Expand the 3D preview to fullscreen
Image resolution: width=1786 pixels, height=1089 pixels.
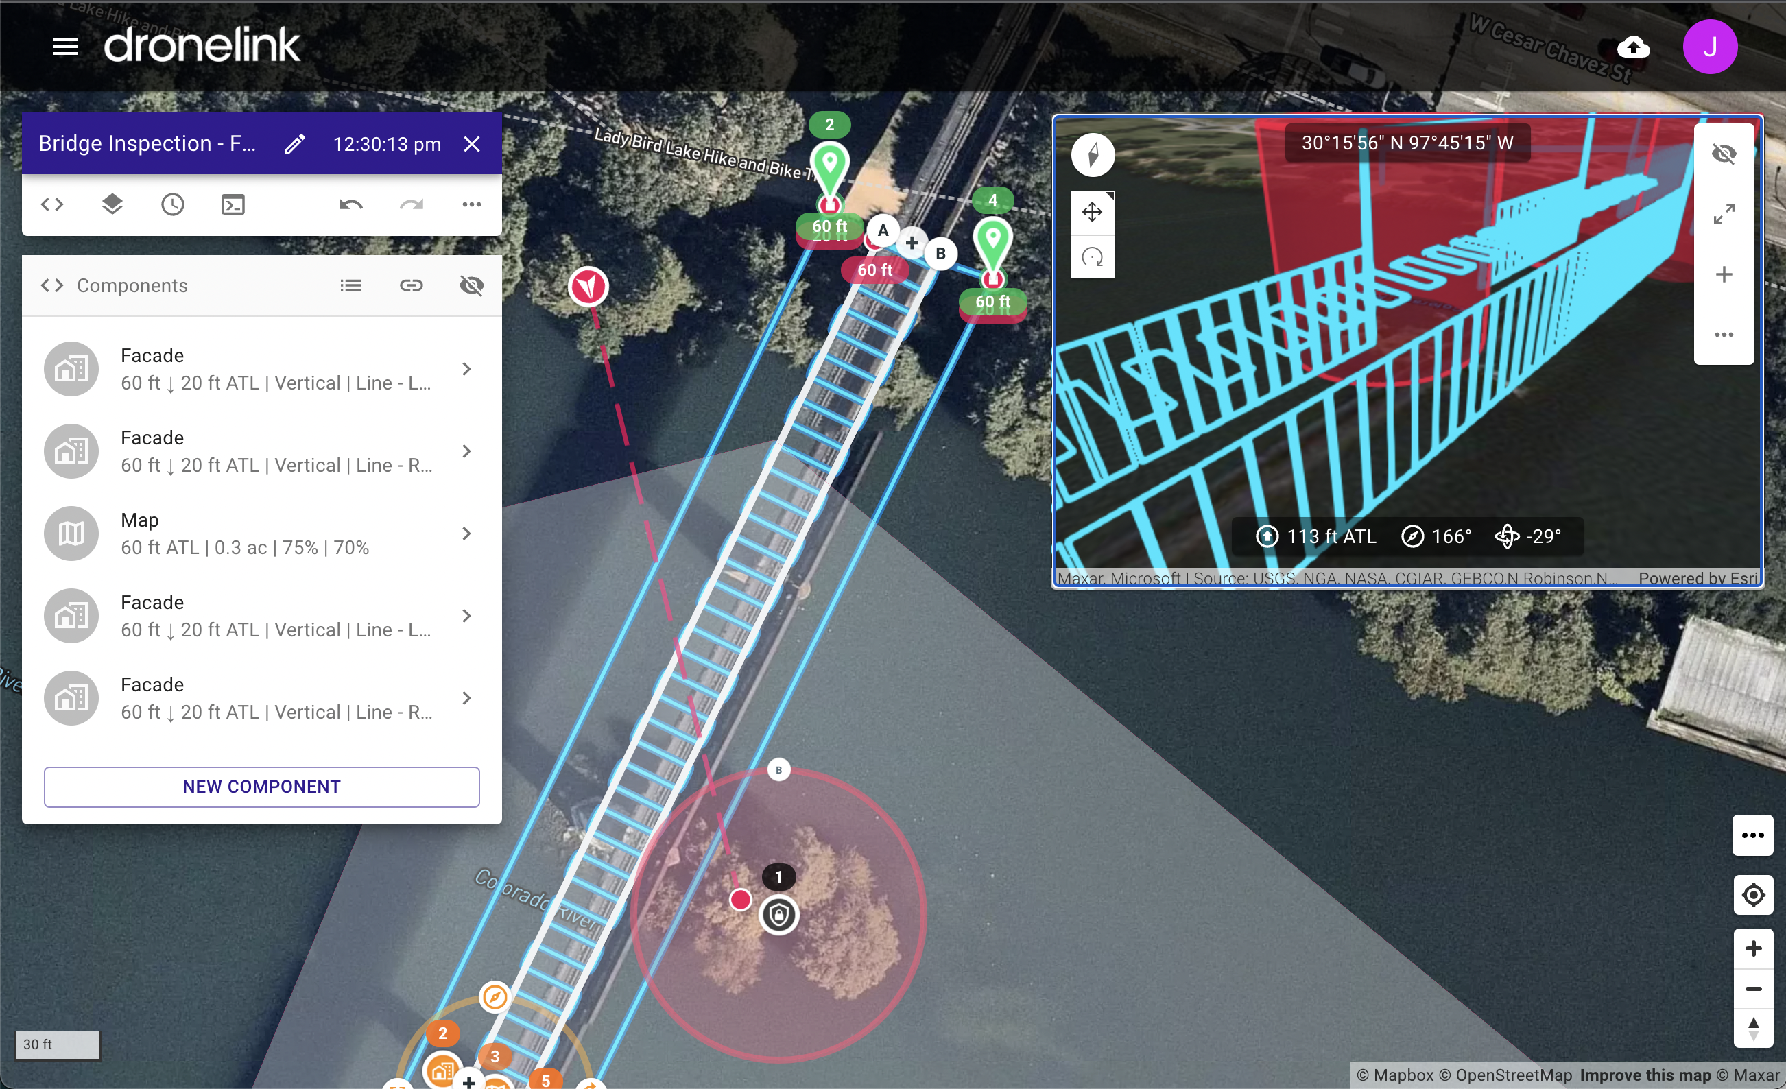1724,214
